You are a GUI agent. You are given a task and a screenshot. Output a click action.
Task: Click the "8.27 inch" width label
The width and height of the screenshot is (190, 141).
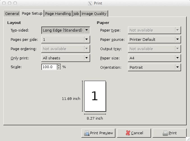pos(95,118)
